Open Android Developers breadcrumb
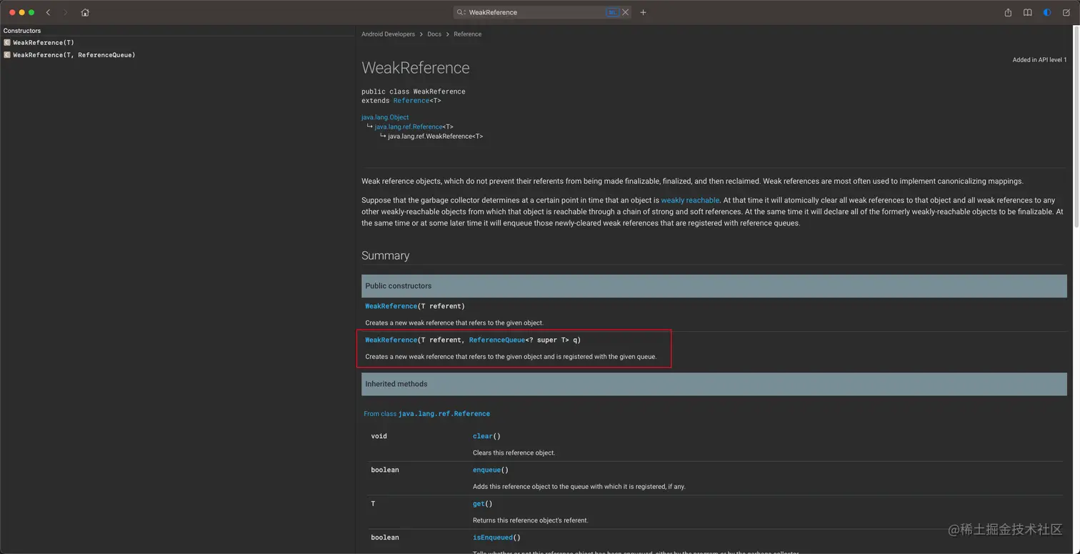 coord(388,34)
